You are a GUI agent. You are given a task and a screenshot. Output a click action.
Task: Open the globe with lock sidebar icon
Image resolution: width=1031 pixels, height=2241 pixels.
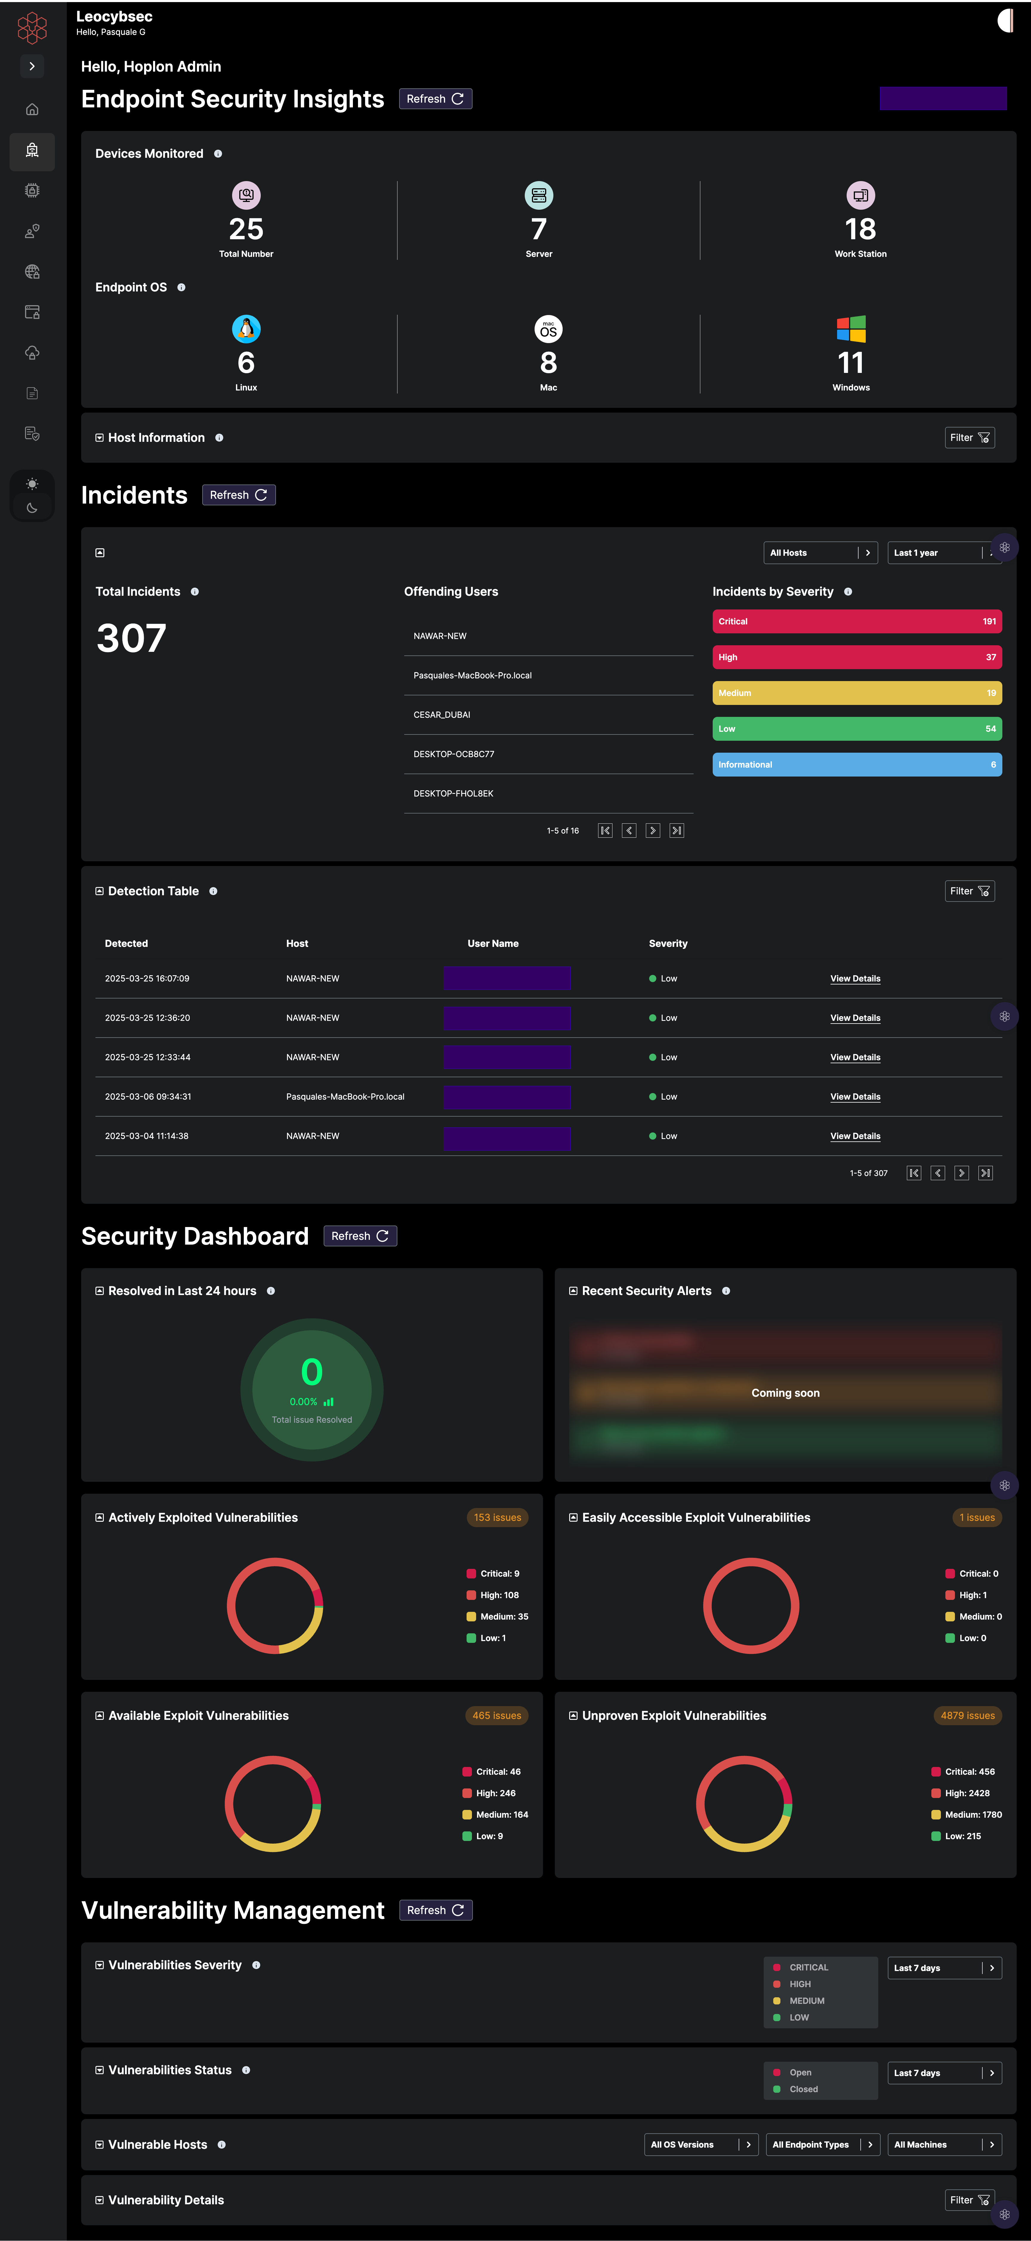click(x=32, y=271)
